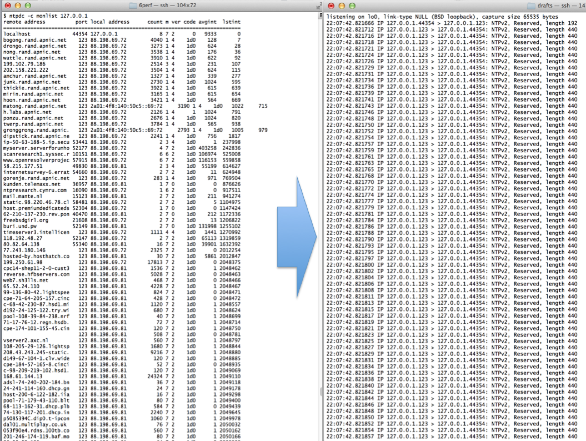Click the 'remote address' column header
586x441 pixels.
click(24, 22)
